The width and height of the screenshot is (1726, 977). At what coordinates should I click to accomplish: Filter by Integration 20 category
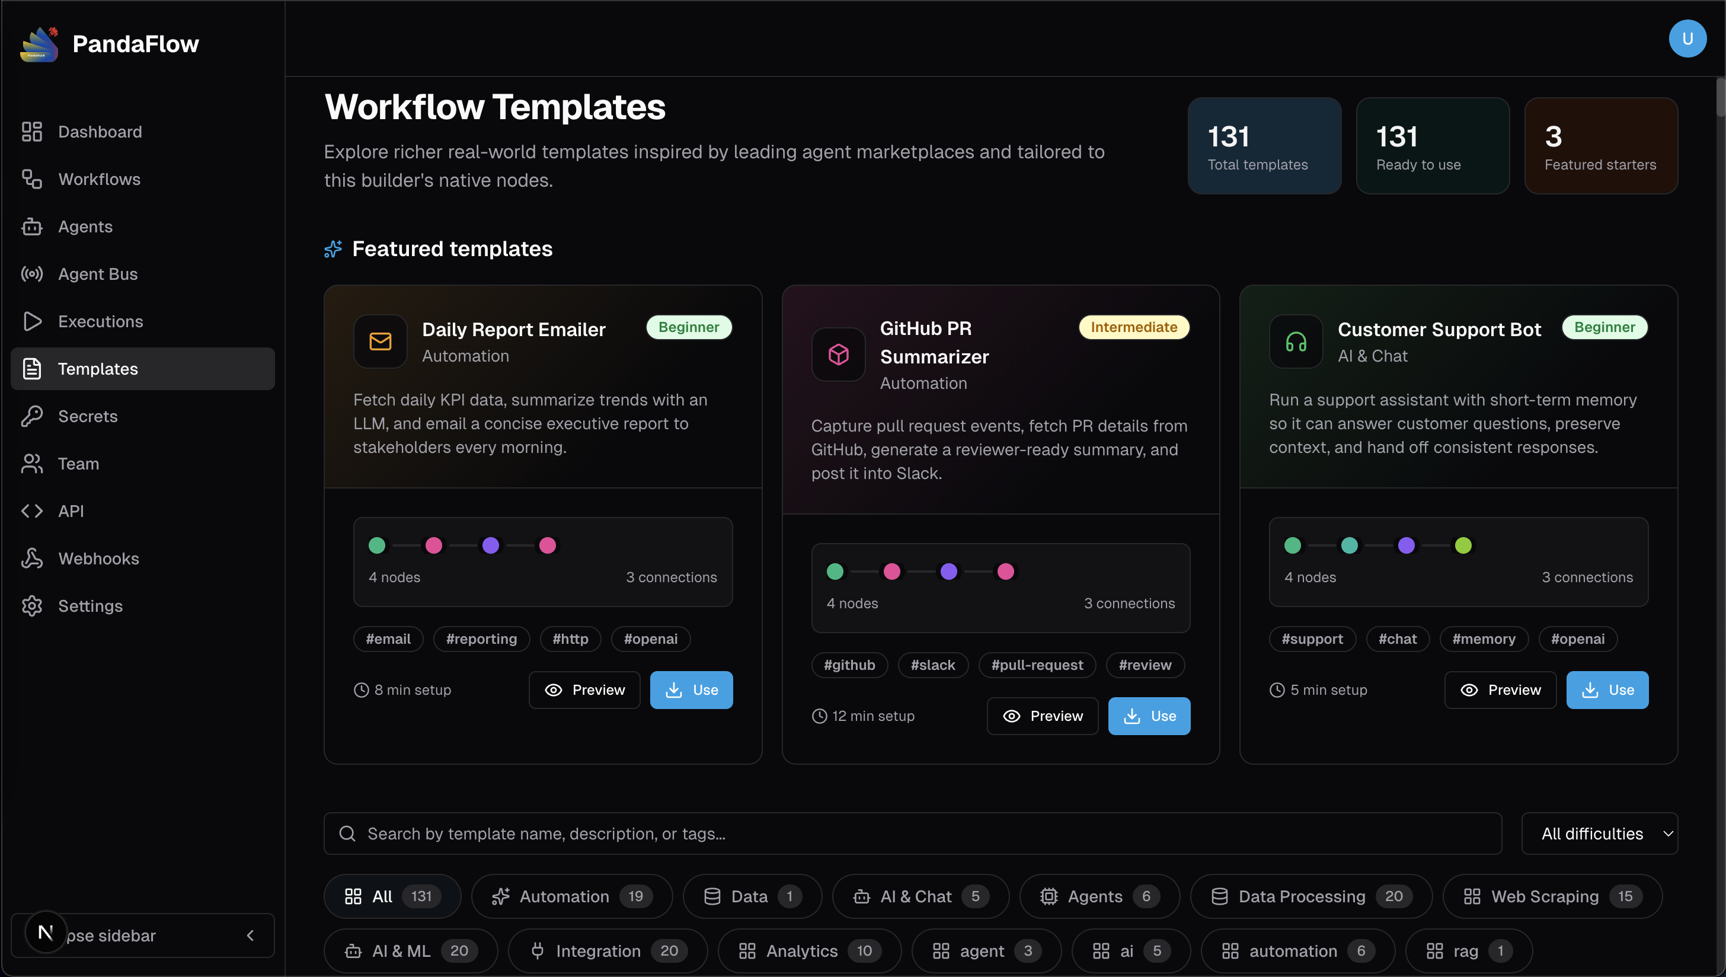tap(608, 951)
